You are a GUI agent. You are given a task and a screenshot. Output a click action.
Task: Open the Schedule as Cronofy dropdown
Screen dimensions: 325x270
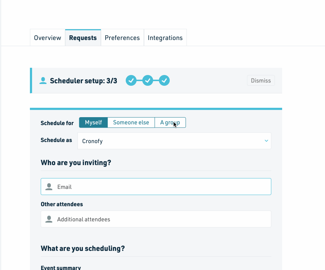[174, 141]
